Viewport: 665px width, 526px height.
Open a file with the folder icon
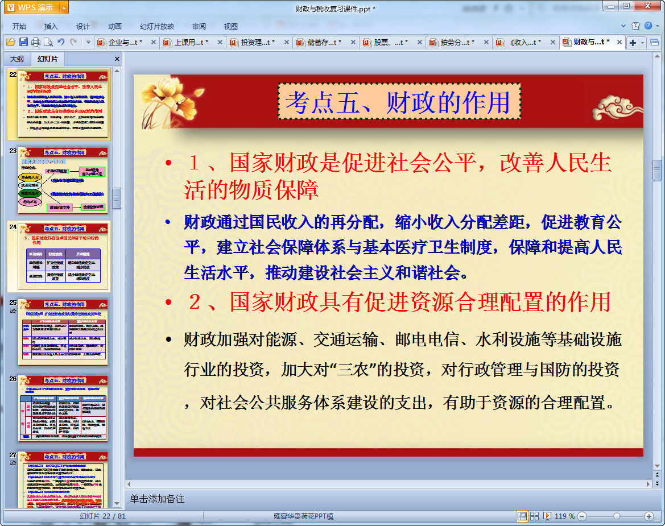(11, 42)
